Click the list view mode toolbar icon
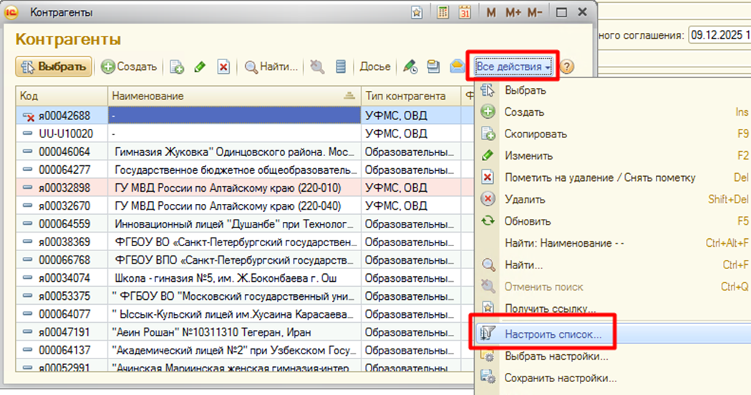This screenshot has height=395, width=751. (x=341, y=67)
